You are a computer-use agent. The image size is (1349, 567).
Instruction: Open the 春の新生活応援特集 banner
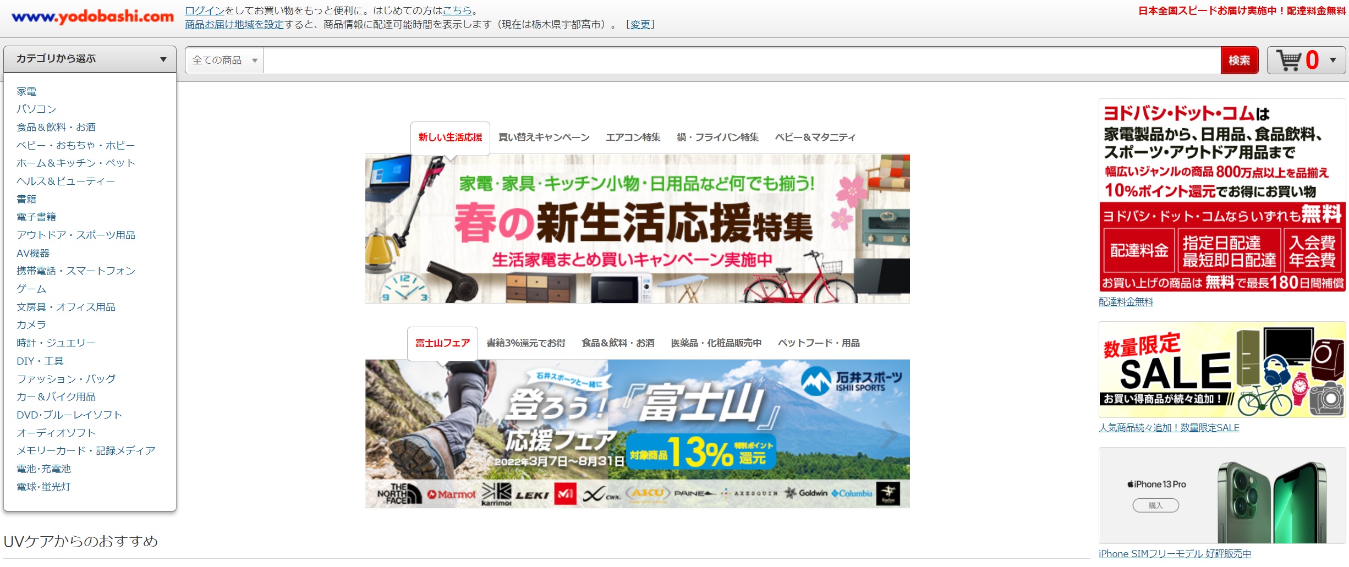(x=637, y=229)
